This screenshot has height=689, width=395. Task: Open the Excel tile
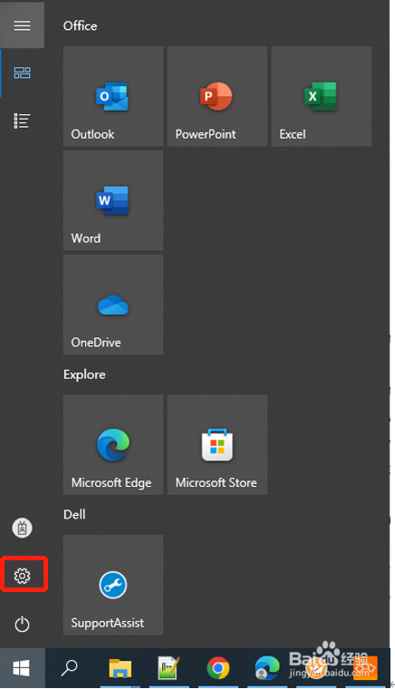321,96
